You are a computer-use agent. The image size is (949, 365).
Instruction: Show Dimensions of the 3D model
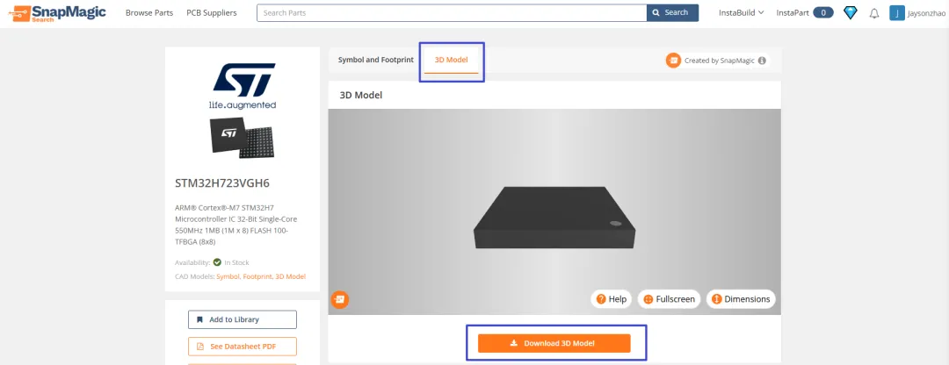tap(741, 299)
